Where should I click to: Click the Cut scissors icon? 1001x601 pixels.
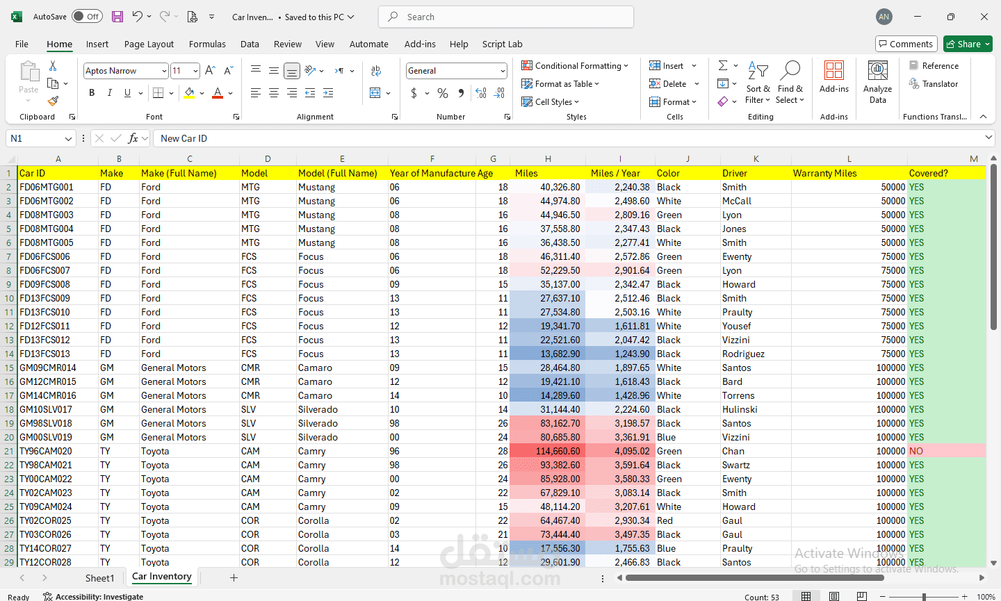(x=53, y=66)
